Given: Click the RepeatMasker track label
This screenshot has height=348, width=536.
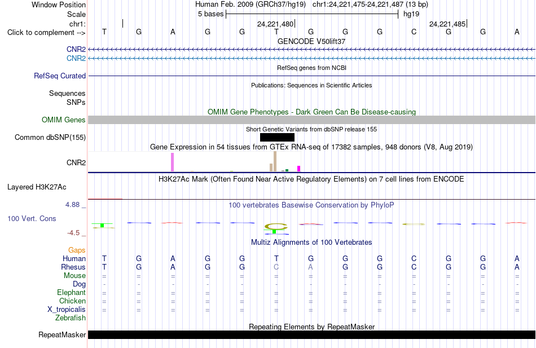Looking at the screenshot, I should tap(62, 334).
